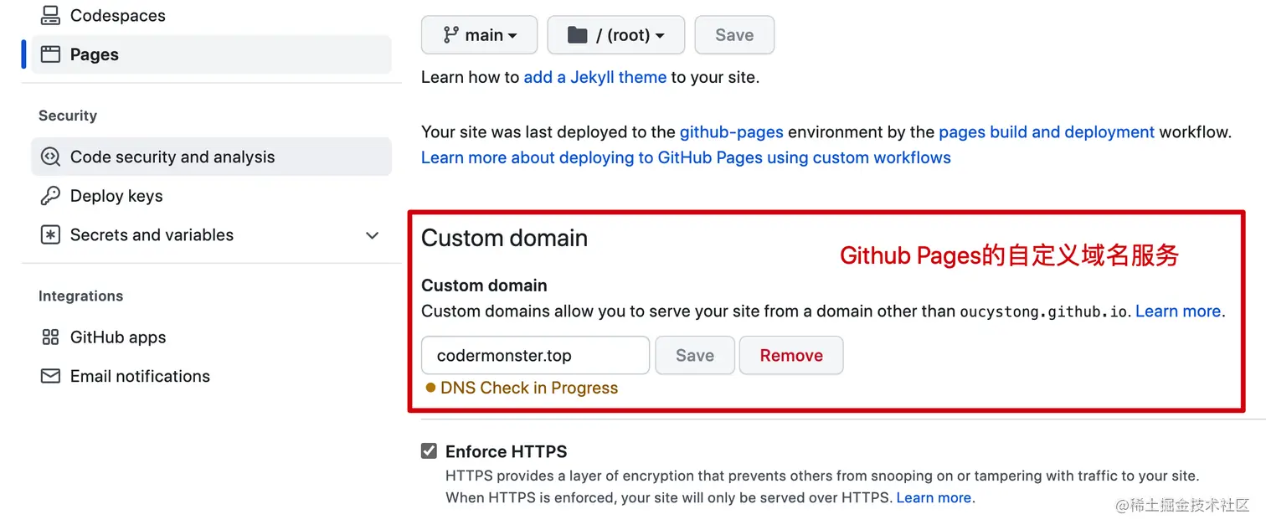This screenshot has height=530, width=1266.
Task: Click the Codespaces icon in sidebar
Action: pos(50,15)
